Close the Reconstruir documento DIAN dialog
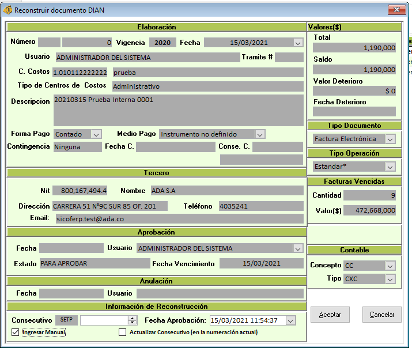The image size is (412, 348). tap(396, 10)
